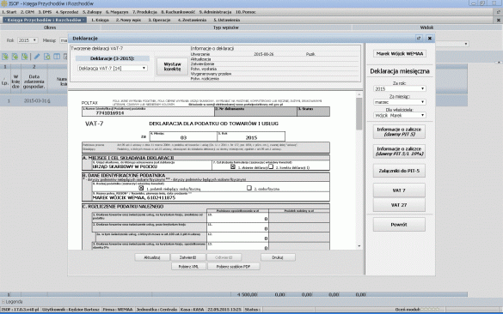Open the 'Za rok' 2015 dropdown
Viewport: 503px width, 314px height.
[x=400, y=88]
